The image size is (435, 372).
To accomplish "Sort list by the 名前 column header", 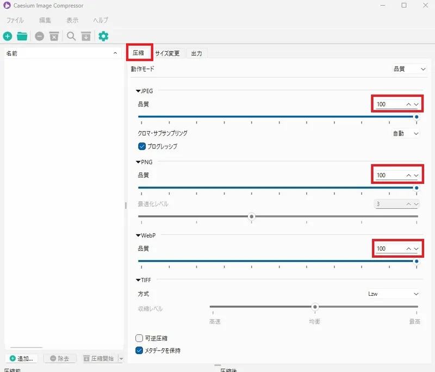I will (63, 53).
